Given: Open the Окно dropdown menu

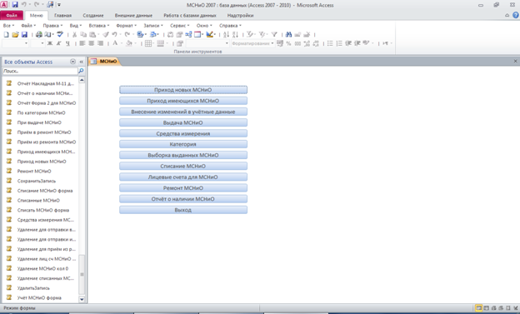Looking at the screenshot, I should point(204,26).
